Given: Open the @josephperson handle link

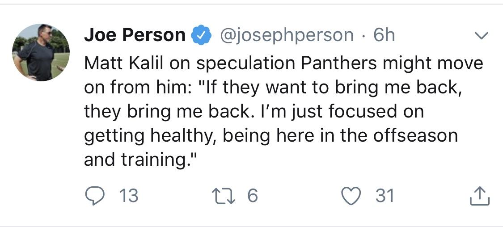Looking at the screenshot, I should [x=287, y=36].
